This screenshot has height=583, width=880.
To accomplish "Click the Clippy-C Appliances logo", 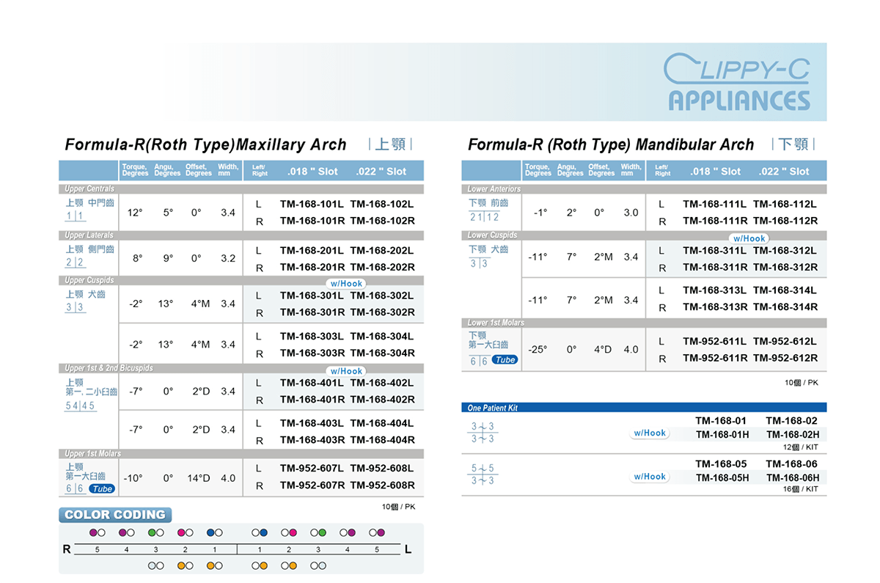I will click(737, 84).
